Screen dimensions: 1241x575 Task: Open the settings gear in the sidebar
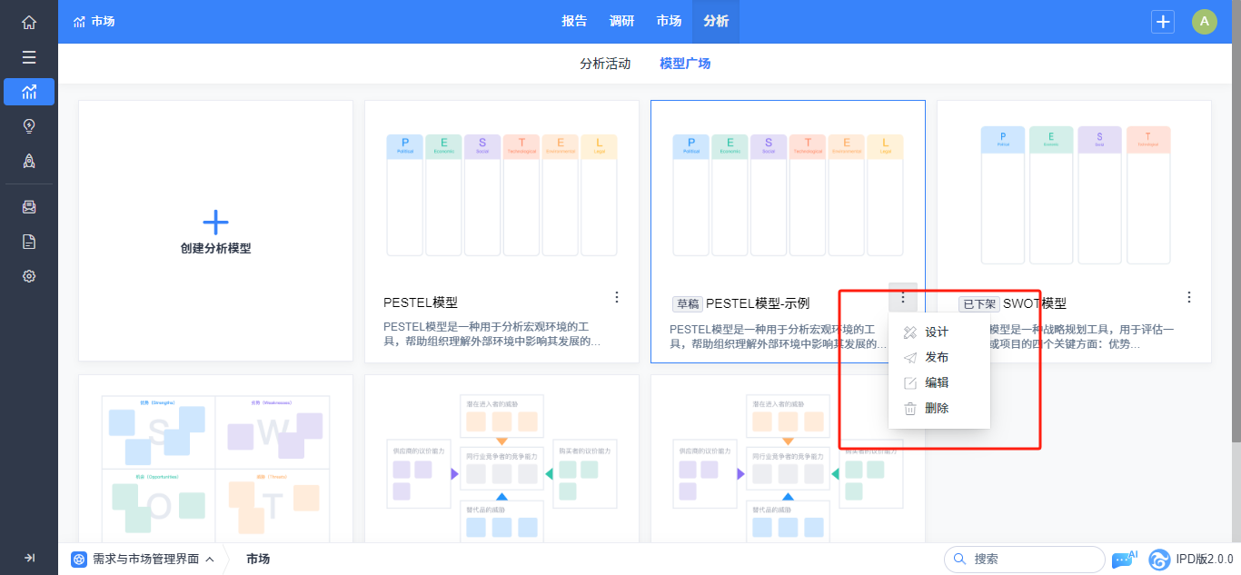(x=29, y=276)
